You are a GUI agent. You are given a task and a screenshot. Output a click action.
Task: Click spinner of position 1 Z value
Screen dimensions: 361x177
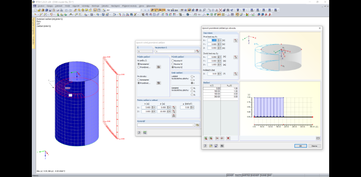click(x=168, y=107)
